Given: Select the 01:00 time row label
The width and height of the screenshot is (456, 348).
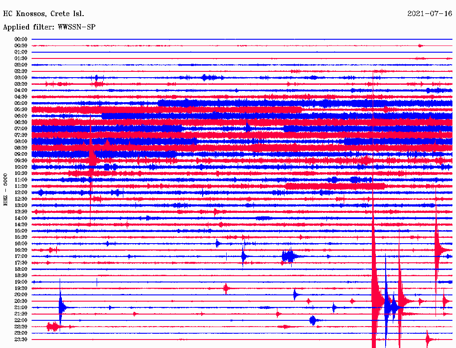Looking at the screenshot, I should tap(20, 52).
